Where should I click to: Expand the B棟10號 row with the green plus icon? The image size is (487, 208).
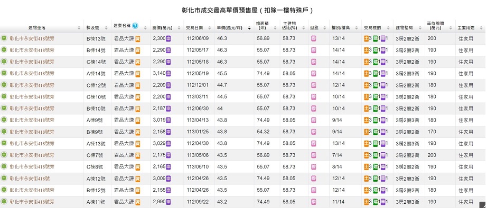click(4, 108)
